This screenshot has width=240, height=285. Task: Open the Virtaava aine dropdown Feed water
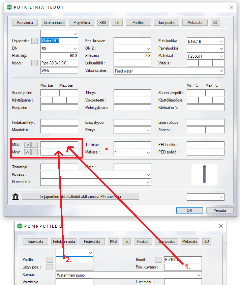[x=169, y=71]
